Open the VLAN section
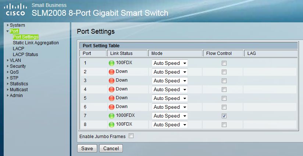 tap(15, 60)
